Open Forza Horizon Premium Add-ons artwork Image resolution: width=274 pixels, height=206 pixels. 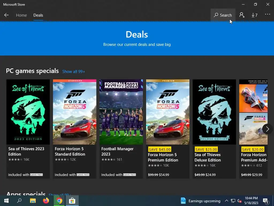[x=253, y=112]
